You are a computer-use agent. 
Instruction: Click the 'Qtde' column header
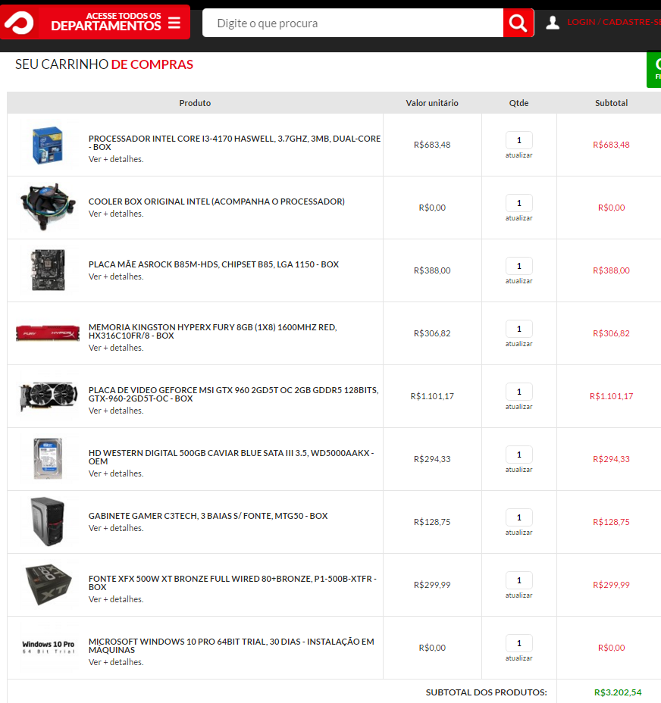coord(518,103)
